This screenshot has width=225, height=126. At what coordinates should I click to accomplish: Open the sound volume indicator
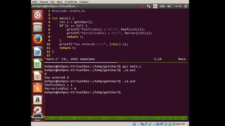pos(169,6)
